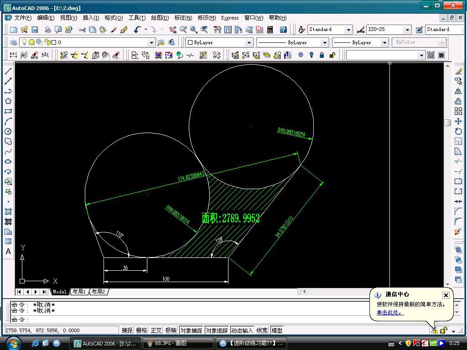Viewport: 467px width, 350px height.
Task: Open the 68.JPG - 画图 taskbar window
Action: 178,343
